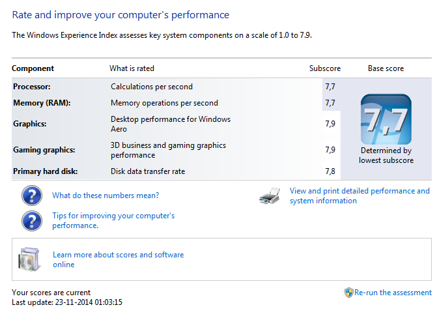Click the printer icon

point(270,196)
